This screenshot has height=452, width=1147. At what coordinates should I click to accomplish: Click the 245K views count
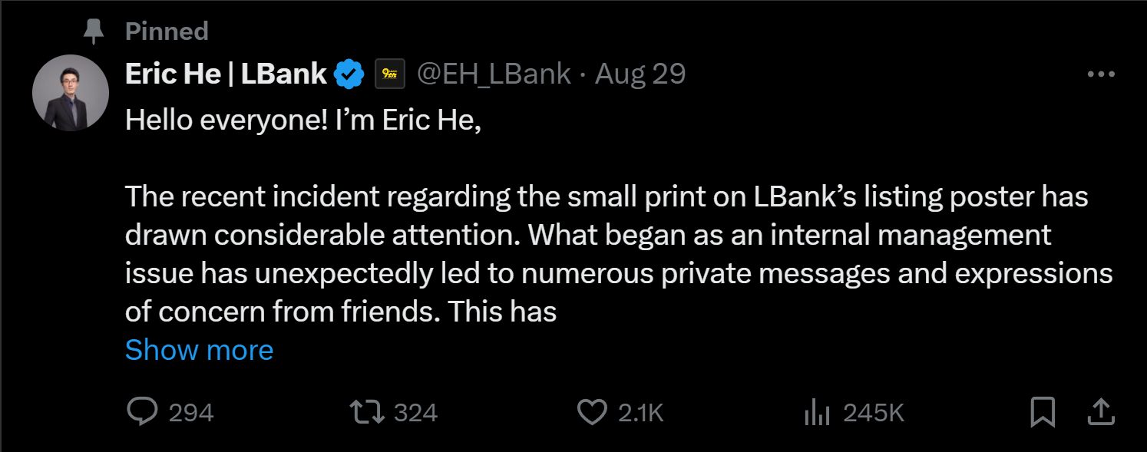point(874,413)
